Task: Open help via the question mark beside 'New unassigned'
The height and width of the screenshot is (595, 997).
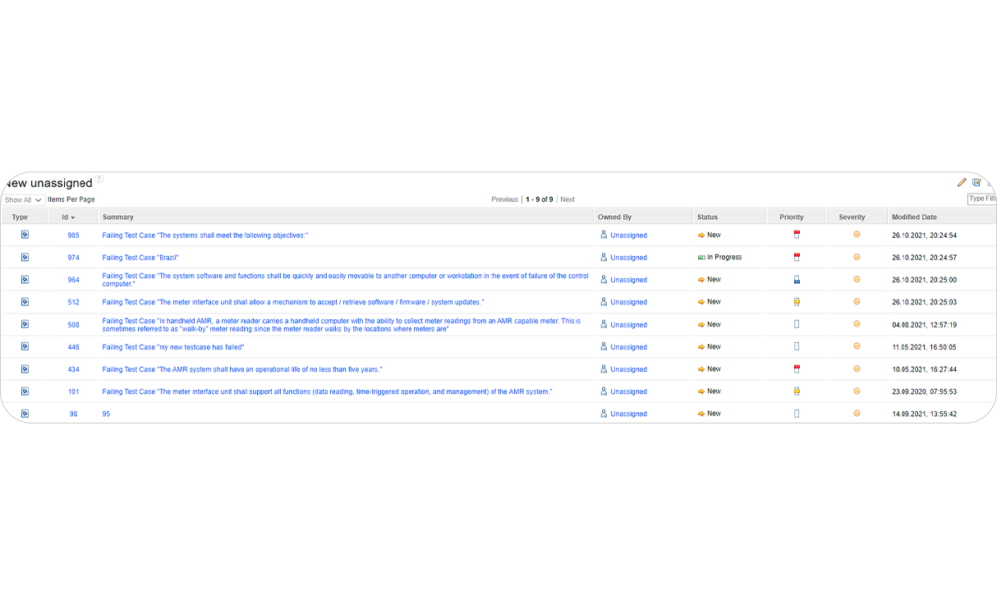Action: pyautogui.click(x=99, y=179)
